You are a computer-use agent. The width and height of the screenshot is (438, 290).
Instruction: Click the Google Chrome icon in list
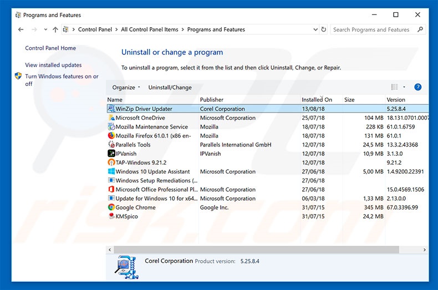tap(111, 207)
